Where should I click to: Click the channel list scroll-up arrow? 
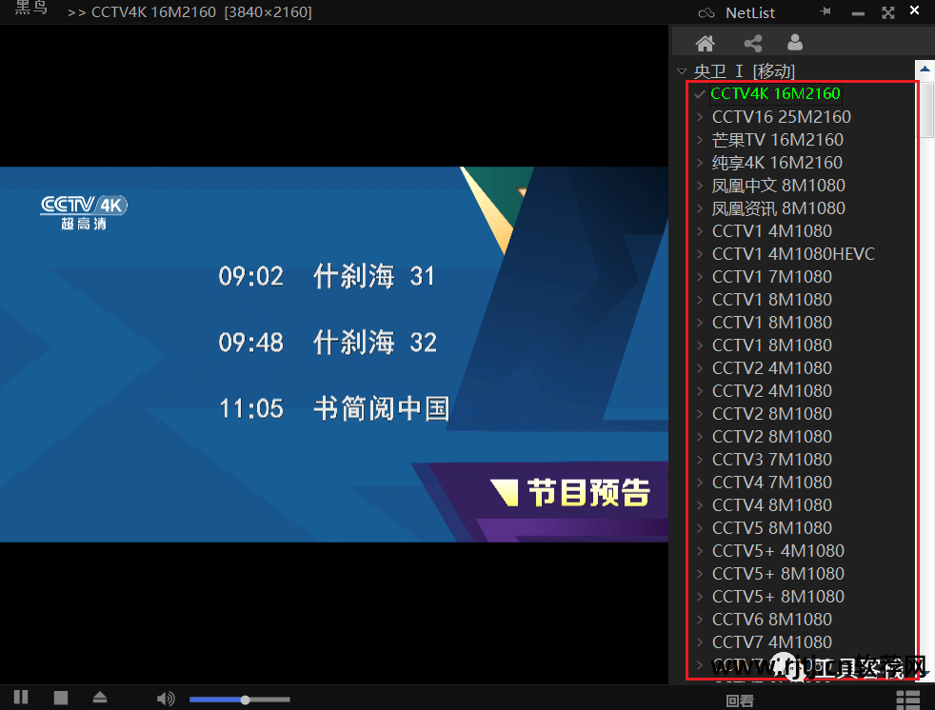925,70
